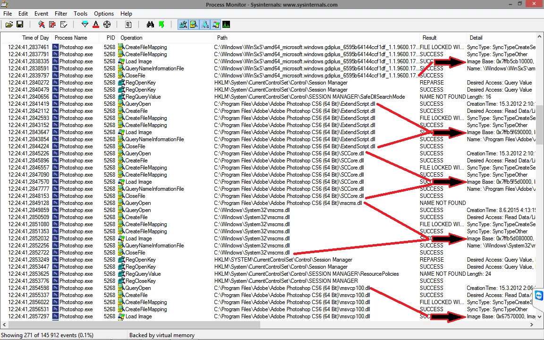The image size is (544, 340).
Task: Click RegQueryValue icon in 12:24:41,2853625 row
Action: (x=121, y=274)
